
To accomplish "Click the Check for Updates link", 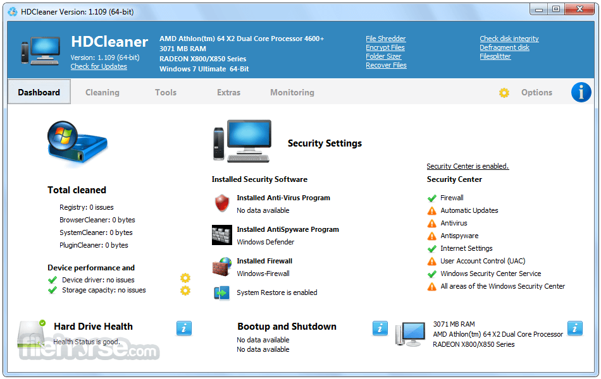I will coord(99,66).
